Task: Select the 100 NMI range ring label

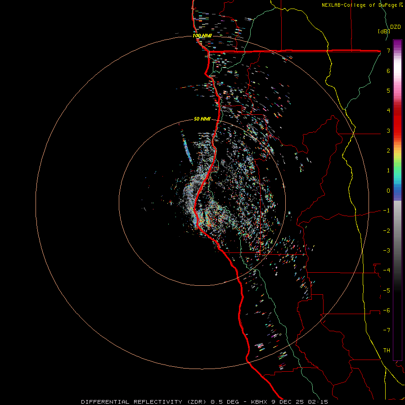Action: pyautogui.click(x=202, y=36)
